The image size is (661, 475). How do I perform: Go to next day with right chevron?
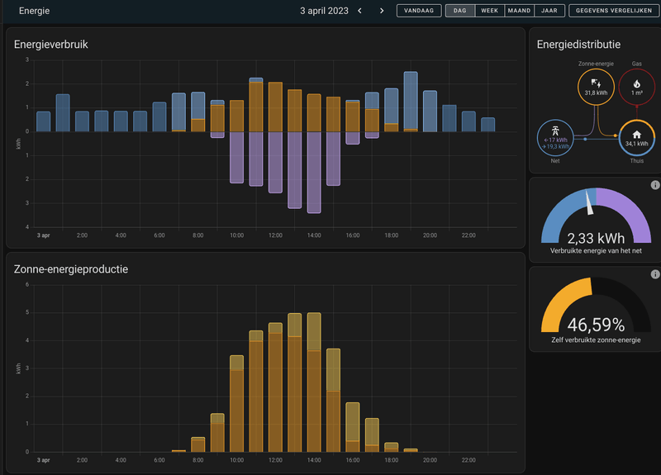382,11
